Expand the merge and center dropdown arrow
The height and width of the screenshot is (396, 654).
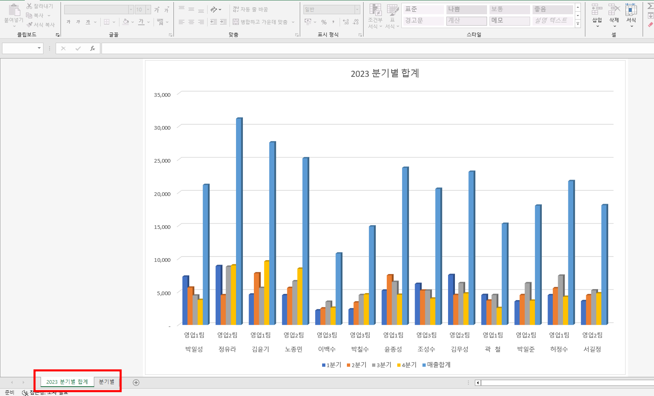(x=293, y=22)
